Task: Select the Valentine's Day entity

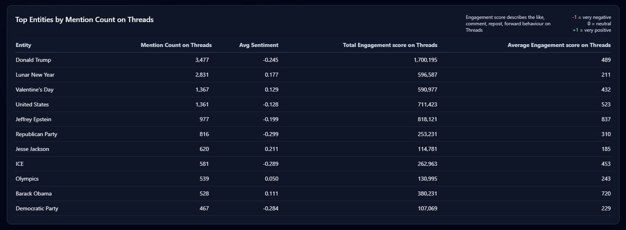Action: coord(35,90)
